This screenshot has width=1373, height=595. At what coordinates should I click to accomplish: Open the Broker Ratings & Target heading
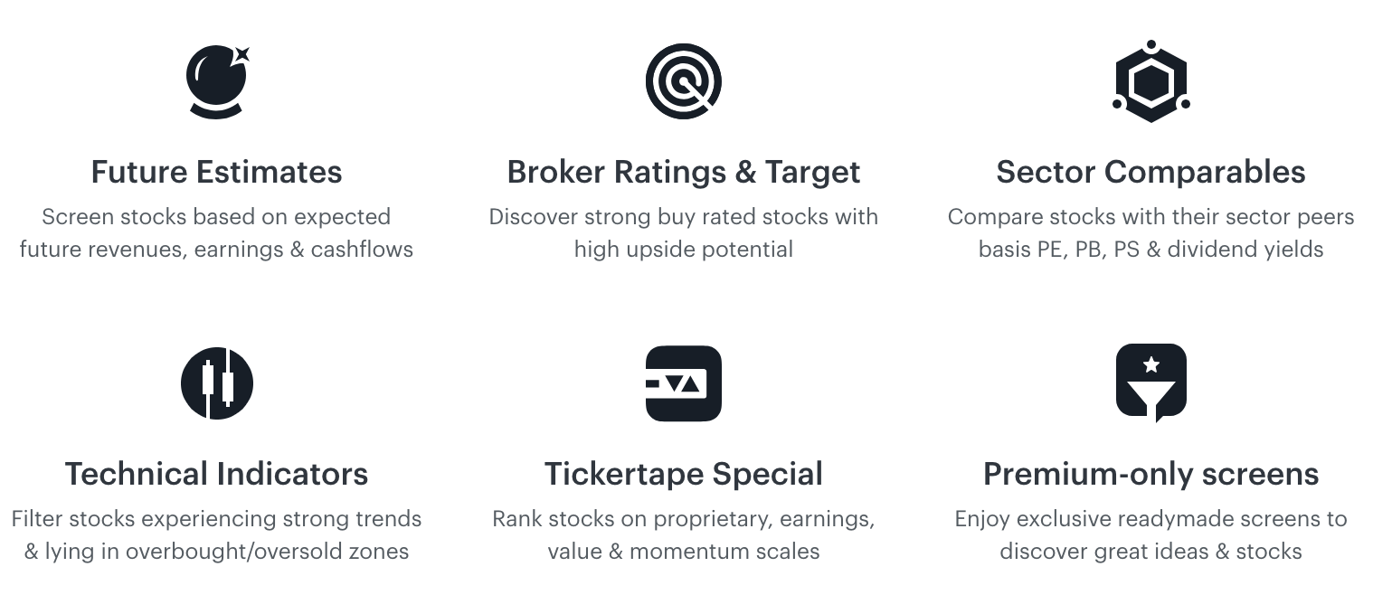(684, 172)
